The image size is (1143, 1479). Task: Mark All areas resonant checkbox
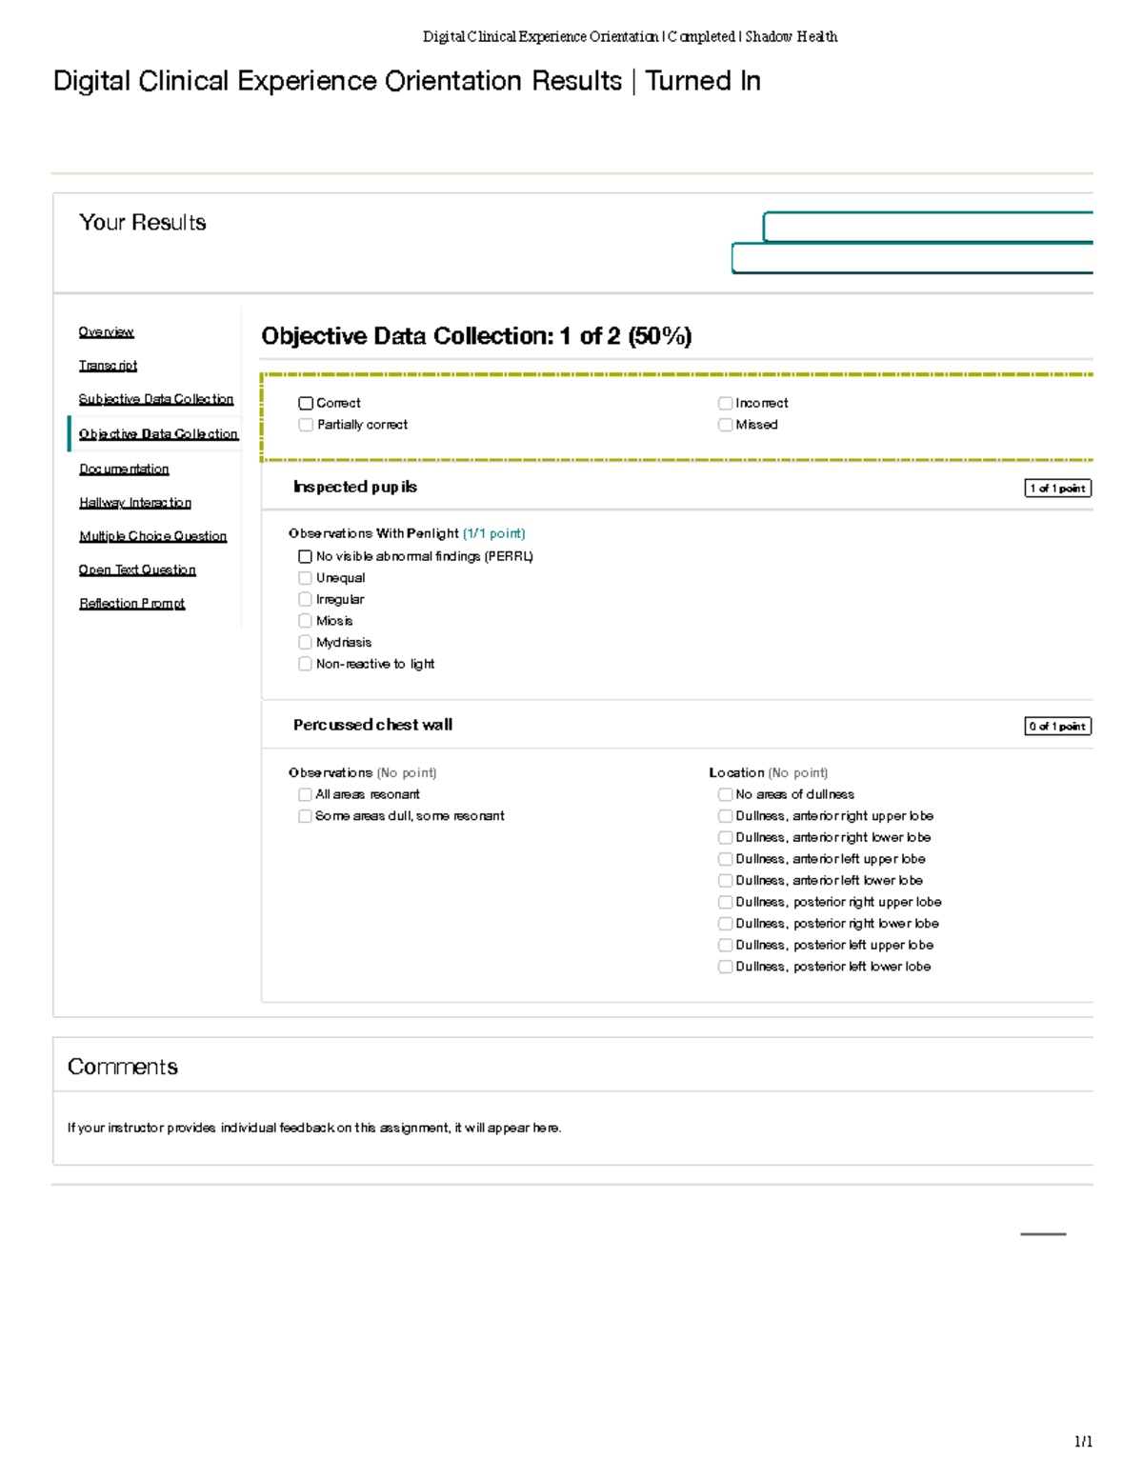click(305, 794)
